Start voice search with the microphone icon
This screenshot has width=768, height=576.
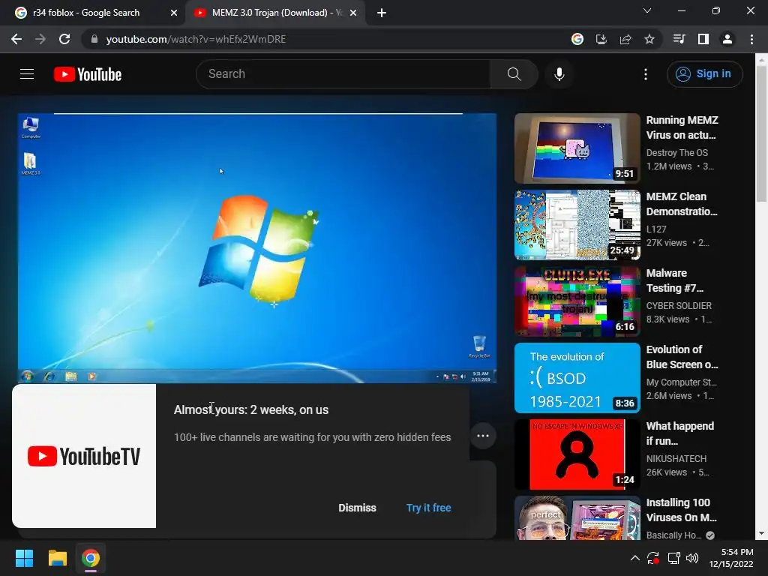pyautogui.click(x=559, y=74)
